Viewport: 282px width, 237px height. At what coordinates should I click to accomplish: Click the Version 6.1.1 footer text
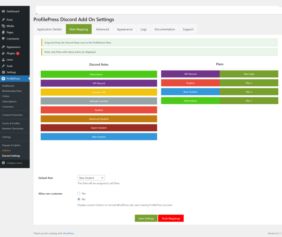tap(275, 233)
